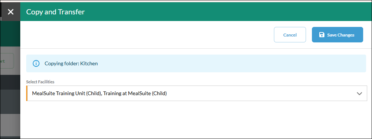The width and height of the screenshot is (372, 139).
Task: Open the facilities dropdown showing MealSuite Training Unit
Action: point(197,93)
